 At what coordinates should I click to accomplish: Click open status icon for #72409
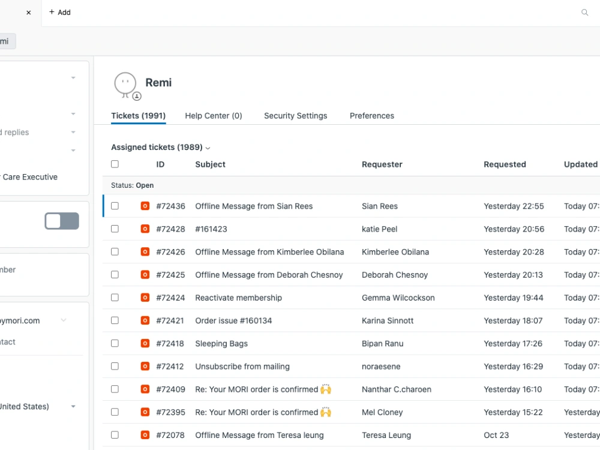pyautogui.click(x=145, y=389)
